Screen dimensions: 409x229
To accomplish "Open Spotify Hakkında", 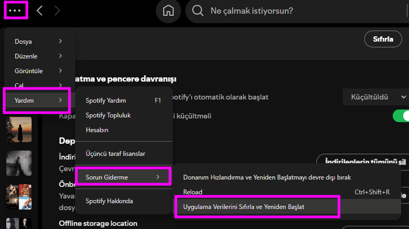I will [124, 201].
